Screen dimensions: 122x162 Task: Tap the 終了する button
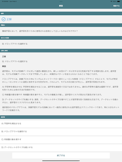click(61, 155)
